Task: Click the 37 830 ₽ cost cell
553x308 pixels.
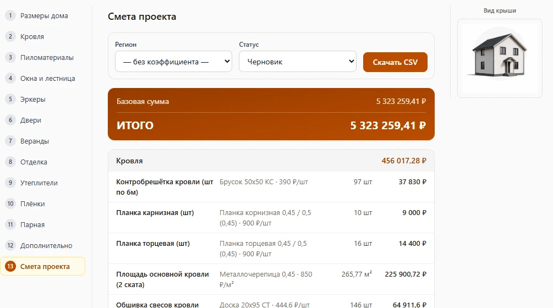Action: (412, 182)
